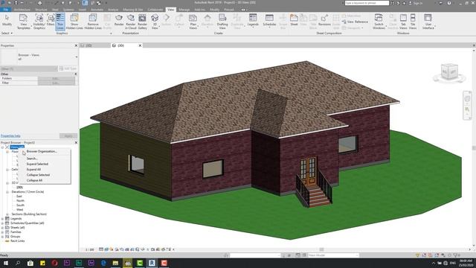Screen dimensions: 476x268
Task: Open Microsoft Edge from taskbar
Action: coord(103,263)
